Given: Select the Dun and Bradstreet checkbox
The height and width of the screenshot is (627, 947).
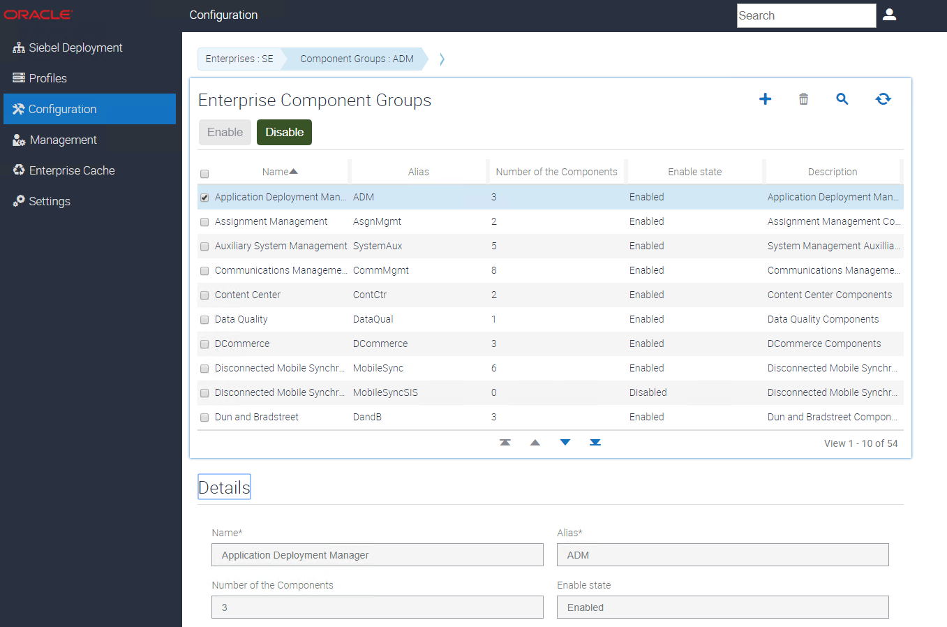Looking at the screenshot, I should point(204,417).
